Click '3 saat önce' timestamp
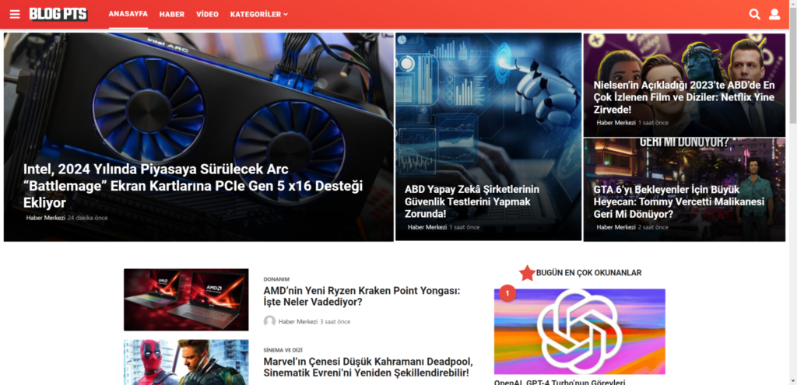 click(x=335, y=321)
